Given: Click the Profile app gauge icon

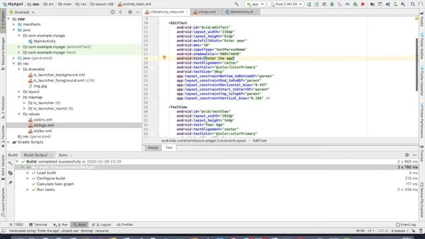Looking at the screenshot, I should [347, 4].
